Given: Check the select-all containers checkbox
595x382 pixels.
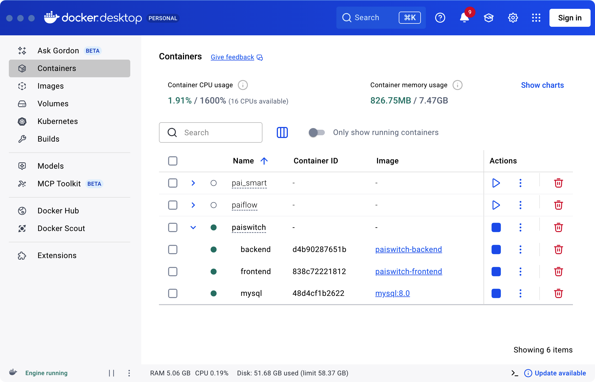Looking at the screenshot, I should (x=173, y=161).
